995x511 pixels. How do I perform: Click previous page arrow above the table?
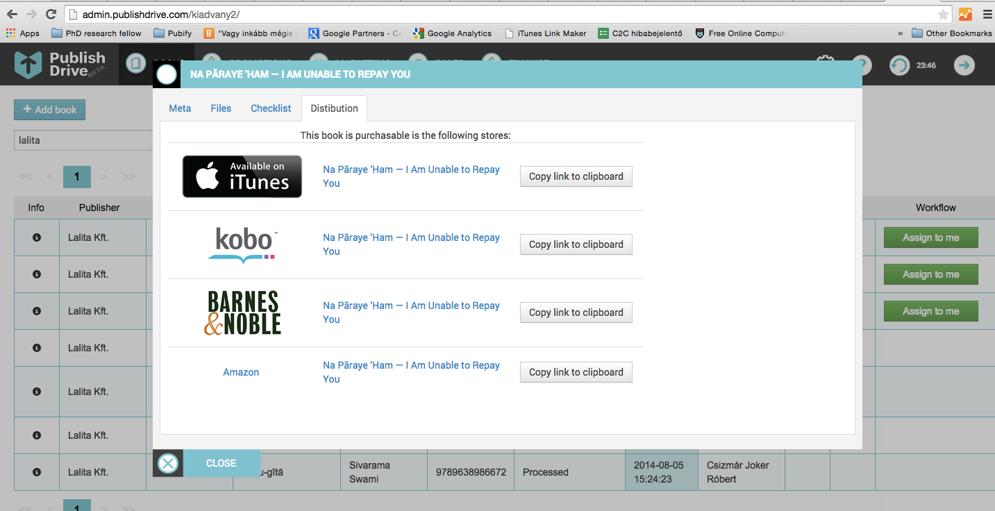coord(50,176)
